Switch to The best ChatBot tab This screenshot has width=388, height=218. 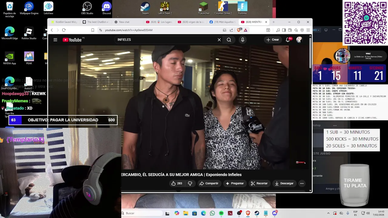click(x=95, y=22)
